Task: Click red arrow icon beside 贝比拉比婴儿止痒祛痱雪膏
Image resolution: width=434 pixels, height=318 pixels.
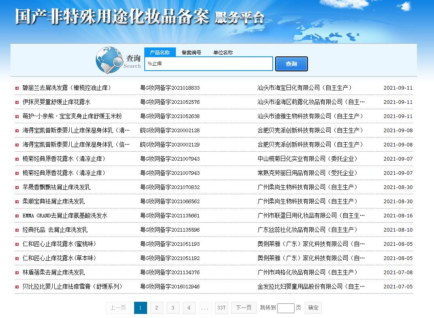Action: [17, 287]
